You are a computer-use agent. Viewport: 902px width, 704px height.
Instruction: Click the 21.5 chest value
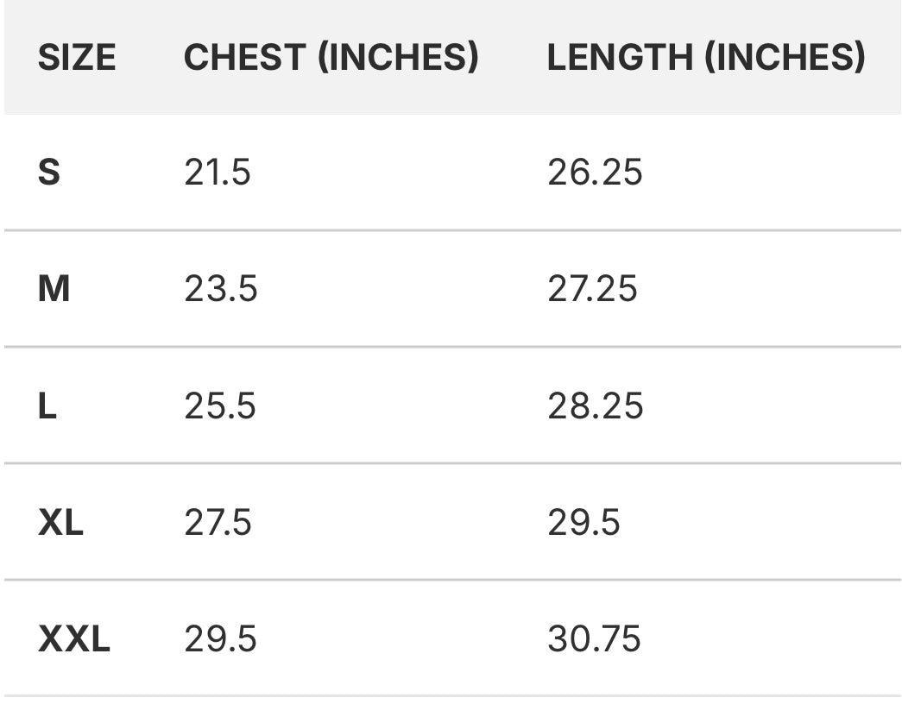point(217,173)
